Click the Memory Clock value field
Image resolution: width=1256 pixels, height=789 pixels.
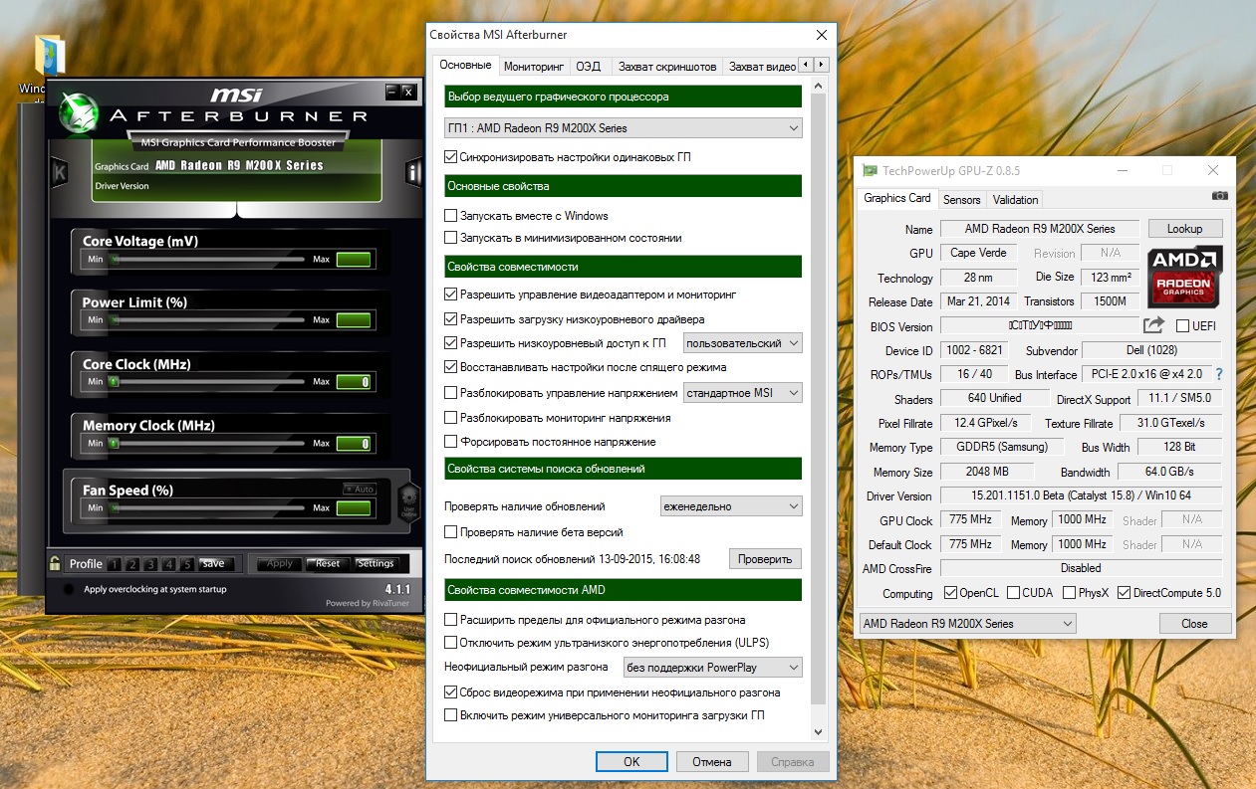point(354,444)
